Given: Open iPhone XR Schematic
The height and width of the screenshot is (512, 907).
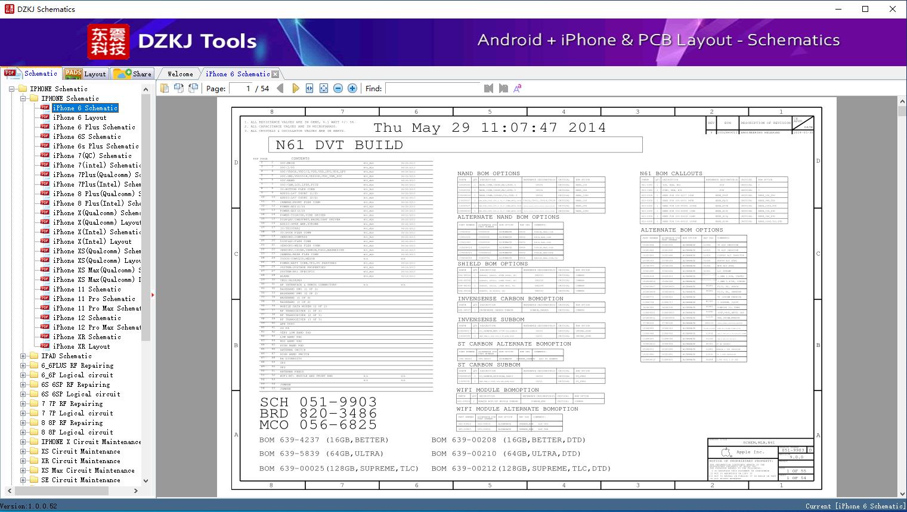Looking at the screenshot, I should click(86, 337).
